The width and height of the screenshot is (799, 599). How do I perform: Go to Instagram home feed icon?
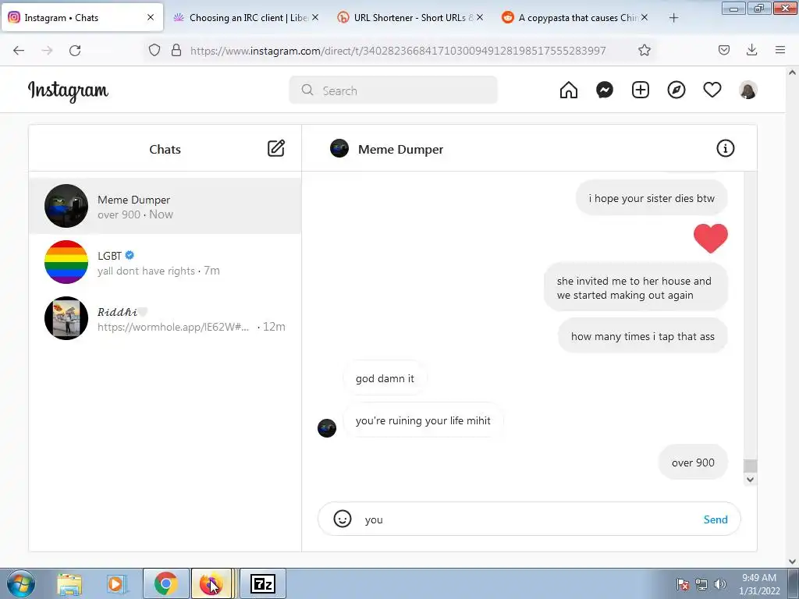tap(569, 90)
